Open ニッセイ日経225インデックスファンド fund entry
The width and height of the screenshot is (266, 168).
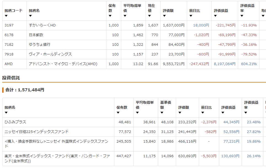click(37, 132)
